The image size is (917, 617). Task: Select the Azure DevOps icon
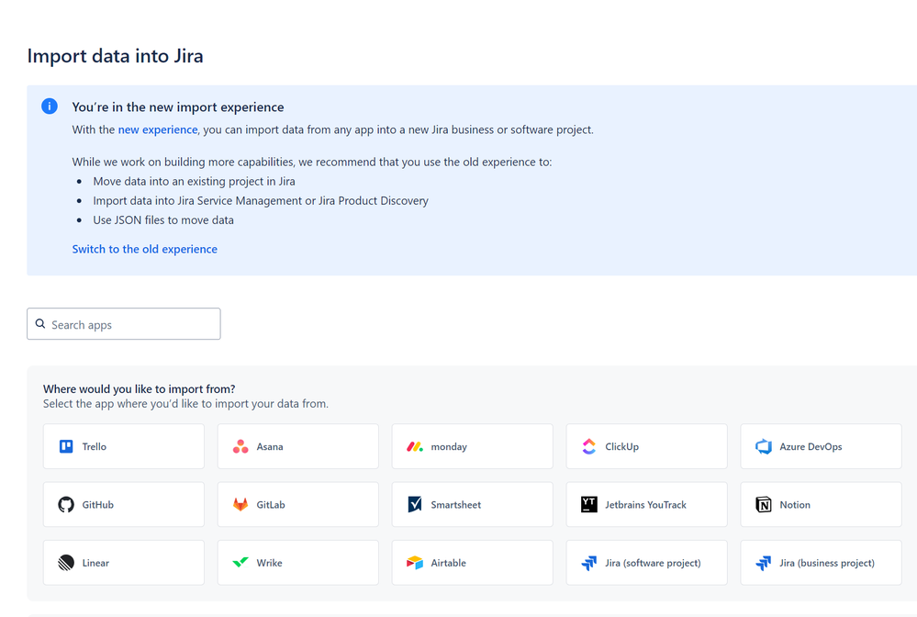click(x=763, y=447)
